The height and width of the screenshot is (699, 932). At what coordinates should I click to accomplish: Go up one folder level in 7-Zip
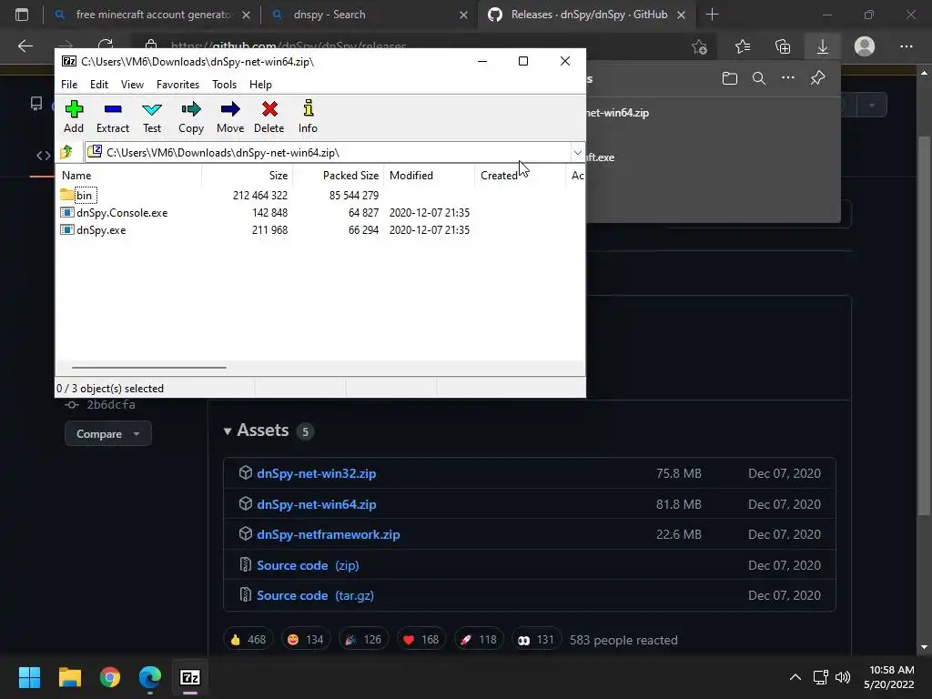[66, 152]
